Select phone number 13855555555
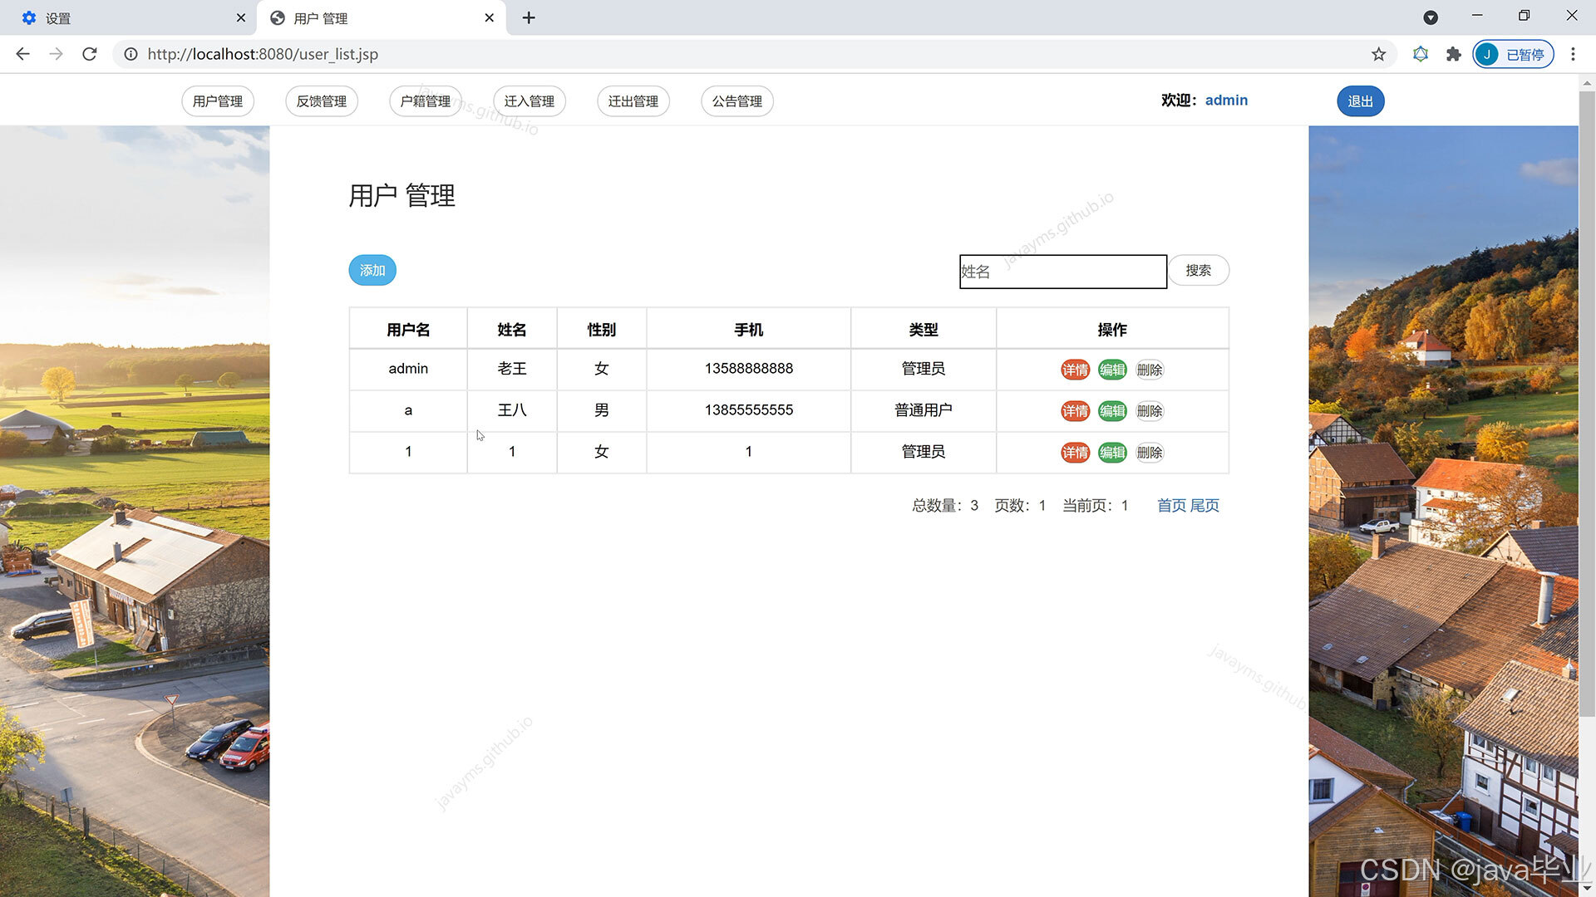This screenshot has width=1596, height=897. [749, 410]
